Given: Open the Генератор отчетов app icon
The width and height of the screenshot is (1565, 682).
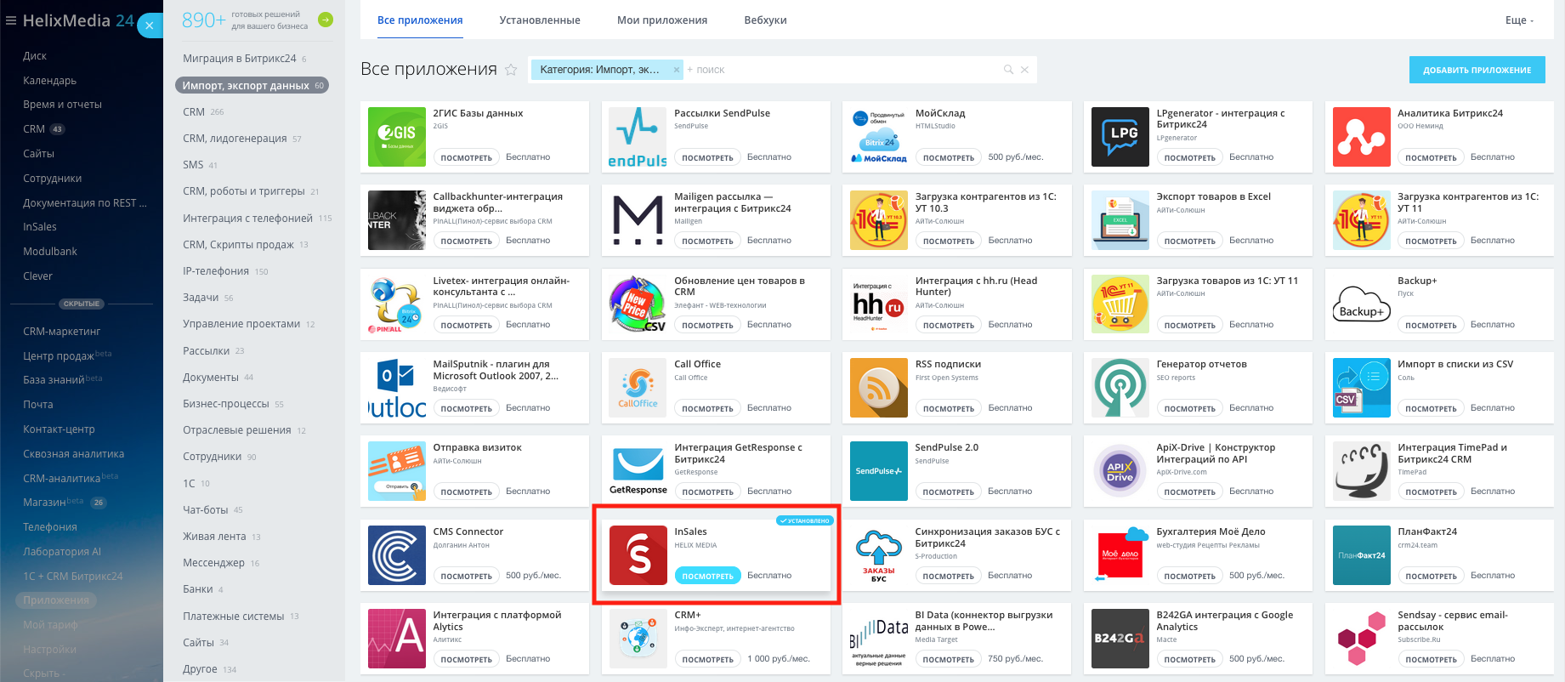Looking at the screenshot, I should coord(1120,388).
